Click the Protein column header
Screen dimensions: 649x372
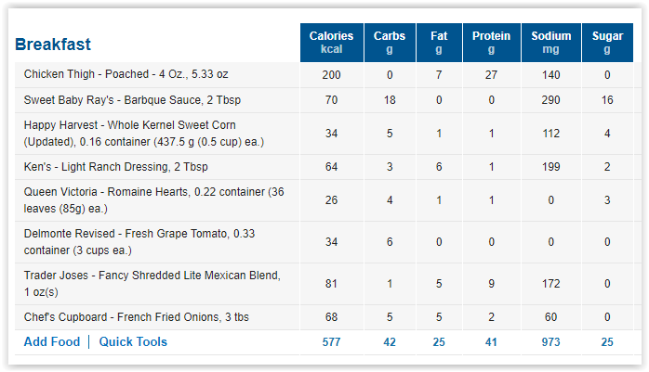(491, 43)
